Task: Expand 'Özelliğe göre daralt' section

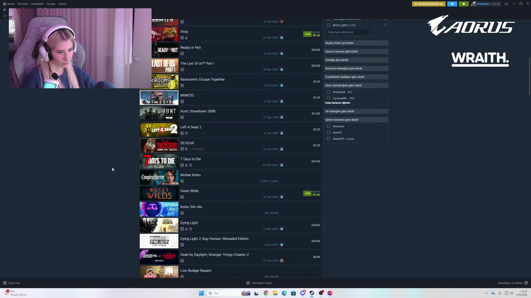Action: (356, 60)
